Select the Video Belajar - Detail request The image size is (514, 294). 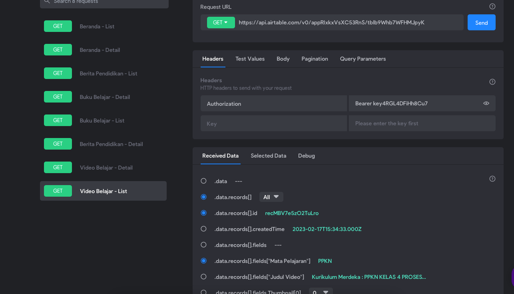click(x=103, y=168)
